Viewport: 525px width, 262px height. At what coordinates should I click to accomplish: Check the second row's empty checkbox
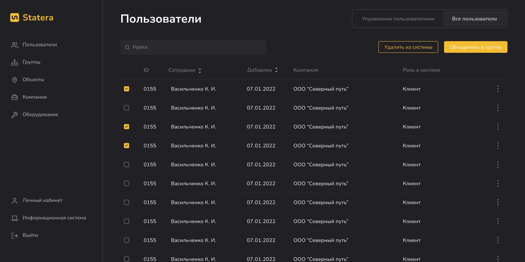click(127, 108)
